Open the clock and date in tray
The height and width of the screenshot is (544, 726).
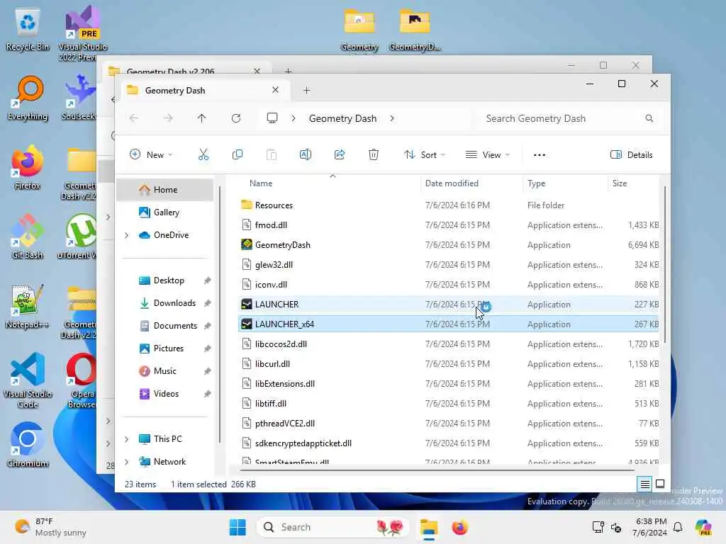coord(651,527)
